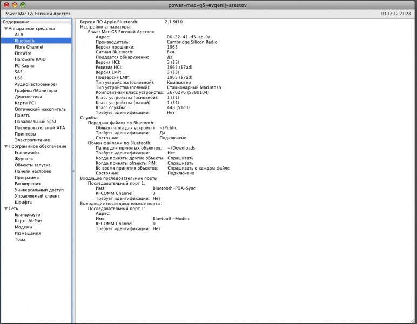The height and width of the screenshot is (324, 417).
Task: Open the USB entry
Action: (x=18, y=78)
